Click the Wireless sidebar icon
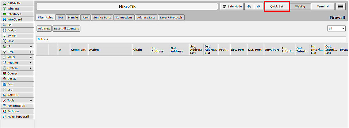The height and width of the screenshot is (128, 349). point(5,9)
